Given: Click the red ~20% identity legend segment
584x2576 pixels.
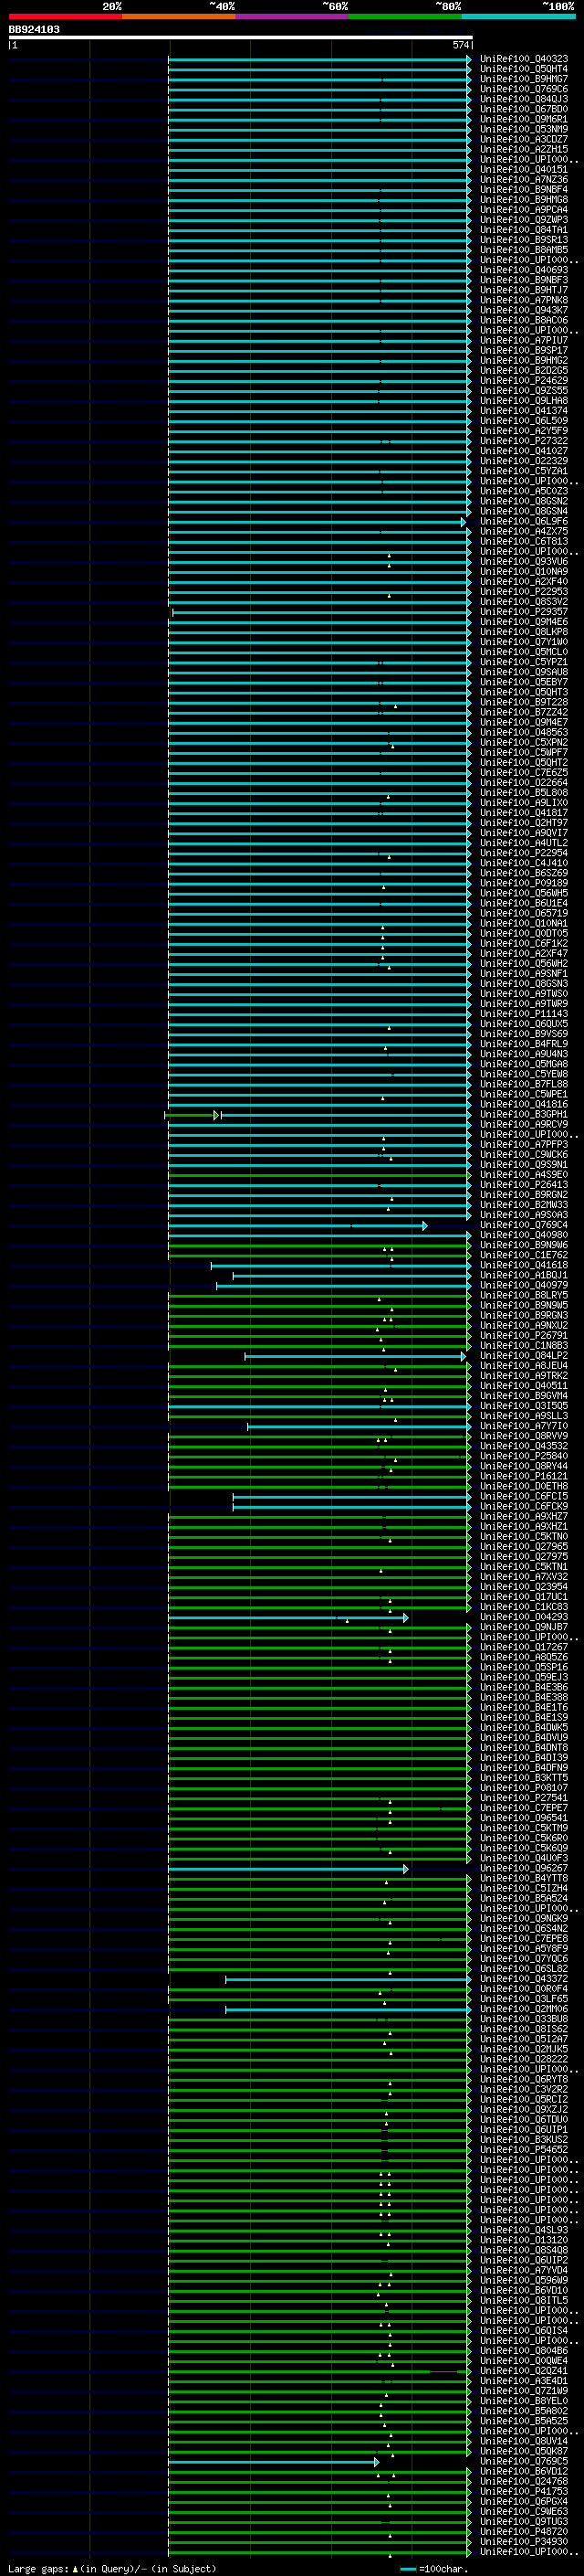Looking at the screenshot, I should 65,16.
